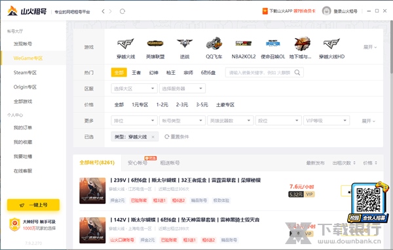393x250 pixels.
Task: Select the 1-2元 price filter
Action: coord(162,105)
